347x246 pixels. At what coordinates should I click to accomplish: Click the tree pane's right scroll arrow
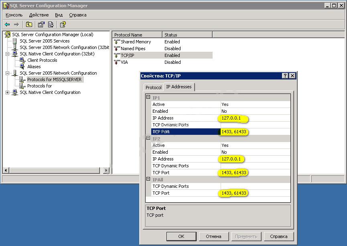106,170
